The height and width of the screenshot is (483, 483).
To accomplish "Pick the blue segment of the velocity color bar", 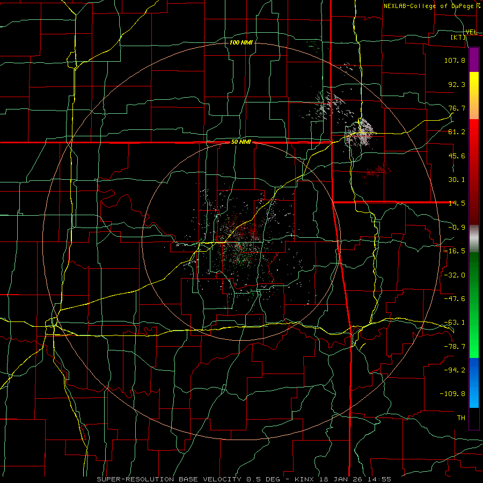I will 474,383.
